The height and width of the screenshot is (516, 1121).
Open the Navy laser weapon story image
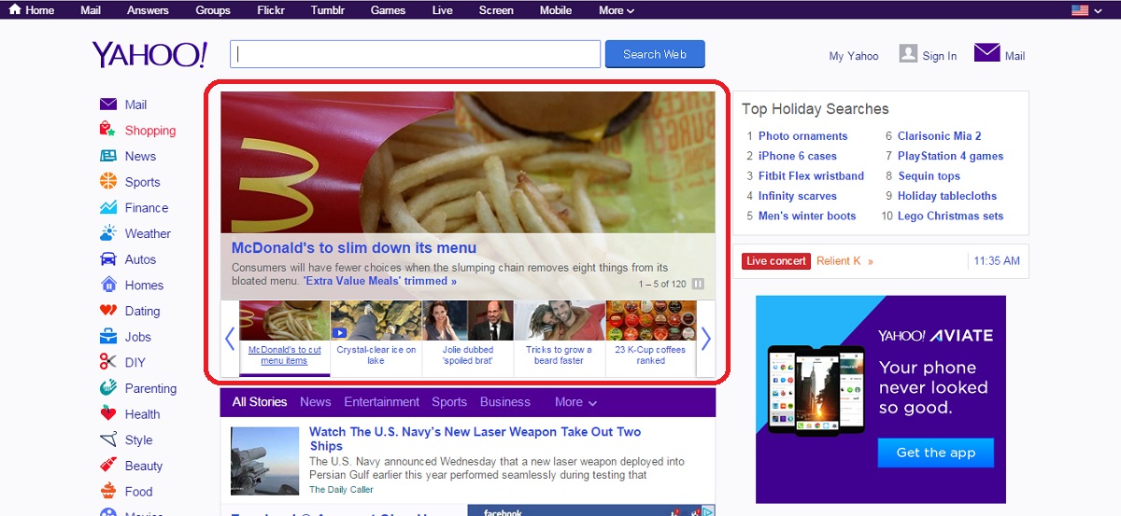pos(264,461)
